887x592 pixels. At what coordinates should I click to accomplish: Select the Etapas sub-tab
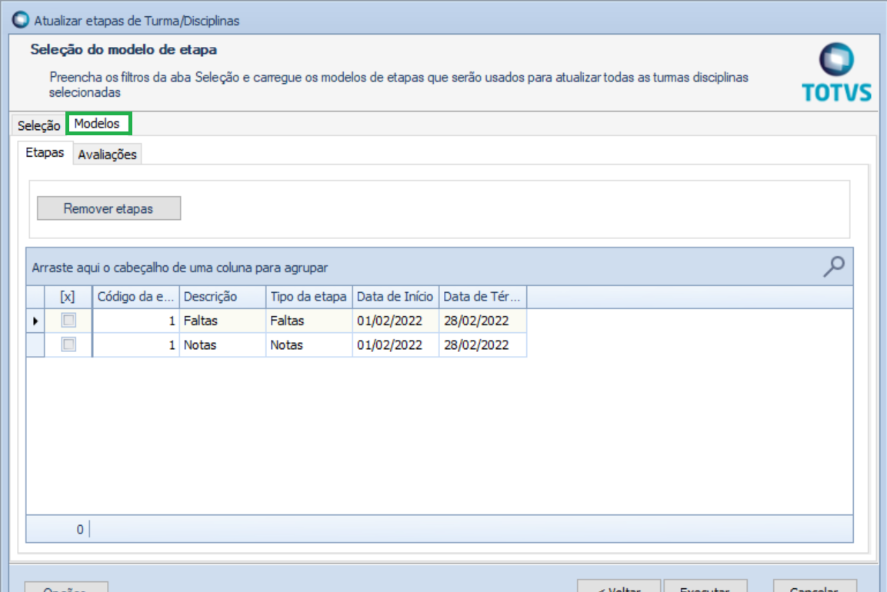pos(45,153)
